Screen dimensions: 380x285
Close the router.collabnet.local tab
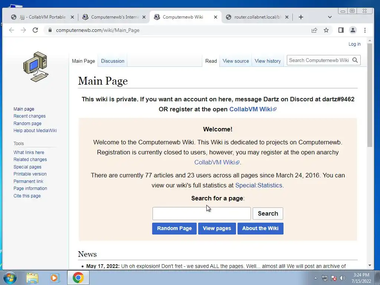287,17
